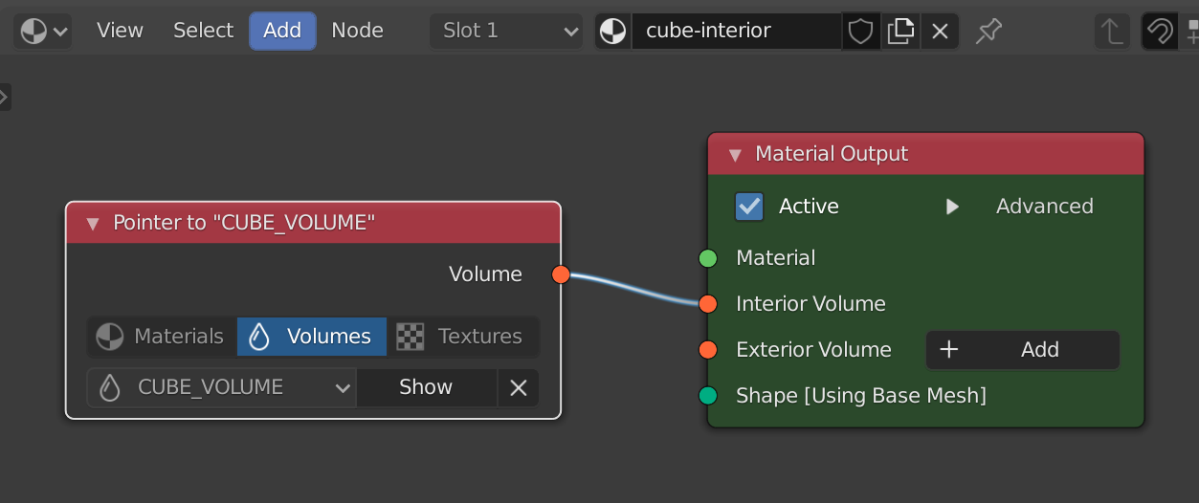Open the Slot 1 dropdown

click(x=506, y=32)
